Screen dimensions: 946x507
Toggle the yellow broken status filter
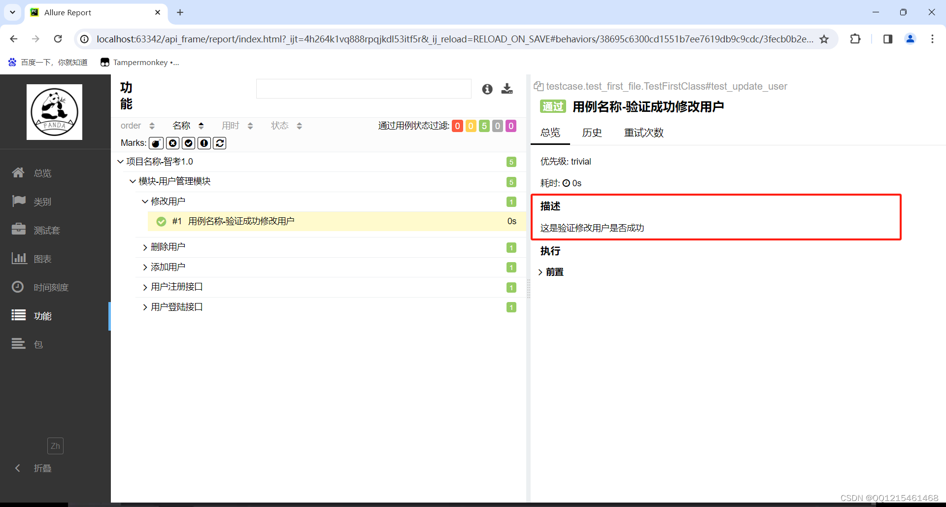pos(471,126)
